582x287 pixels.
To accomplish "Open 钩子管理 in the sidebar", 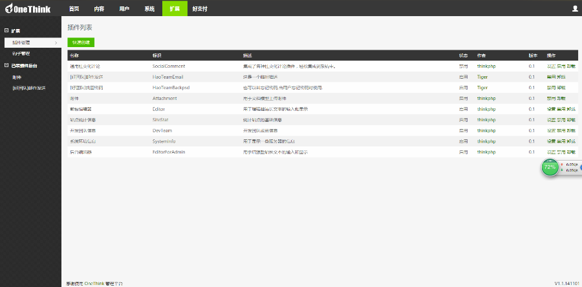I will (x=21, y=54).
